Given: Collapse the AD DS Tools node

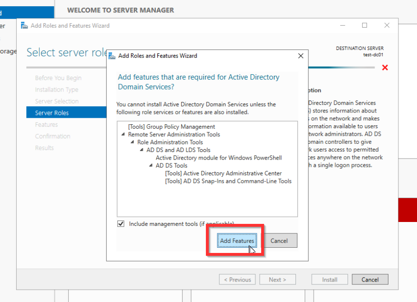Looking at the screenshot, I should click(151, 165).
